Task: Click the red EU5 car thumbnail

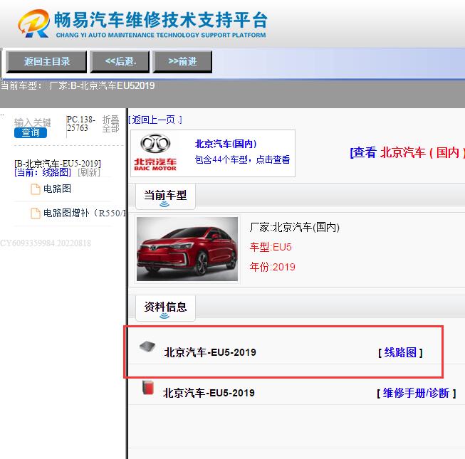Action: tap(187, 249)
